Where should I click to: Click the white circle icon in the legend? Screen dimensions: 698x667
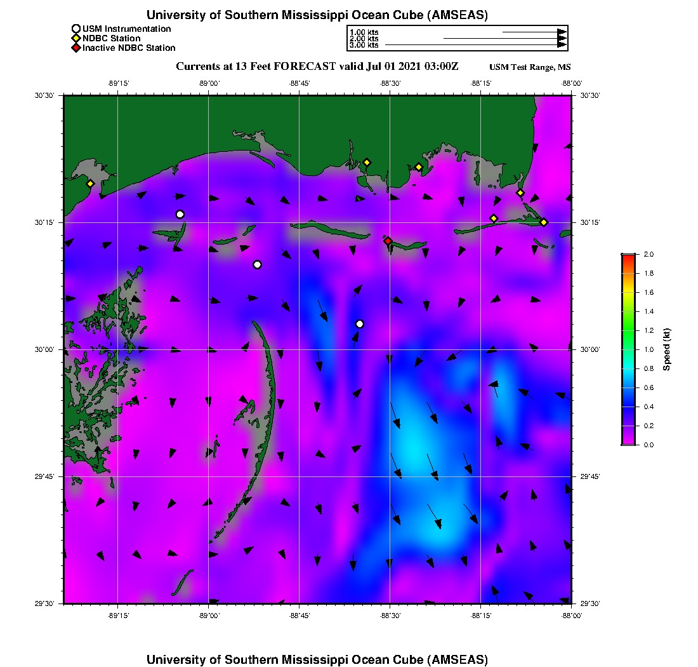[76, 29]
